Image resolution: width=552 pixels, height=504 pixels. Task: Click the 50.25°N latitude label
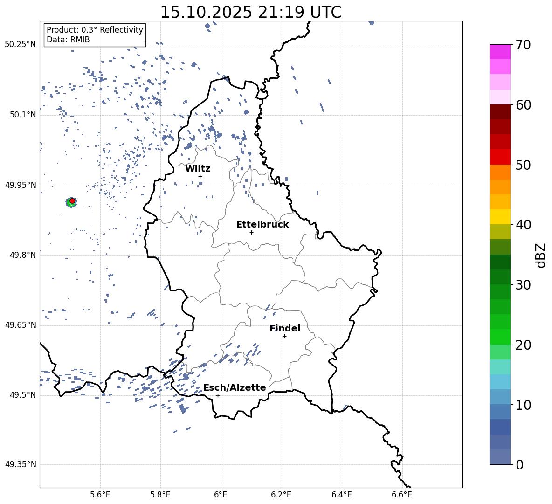tap(21, 45)
